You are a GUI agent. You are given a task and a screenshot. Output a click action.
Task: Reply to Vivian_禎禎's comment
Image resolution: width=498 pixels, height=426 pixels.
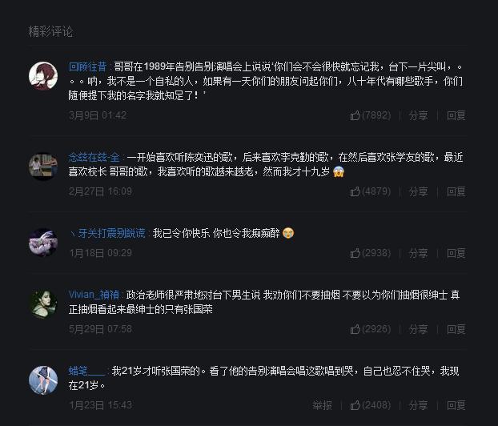coord(456,329)
